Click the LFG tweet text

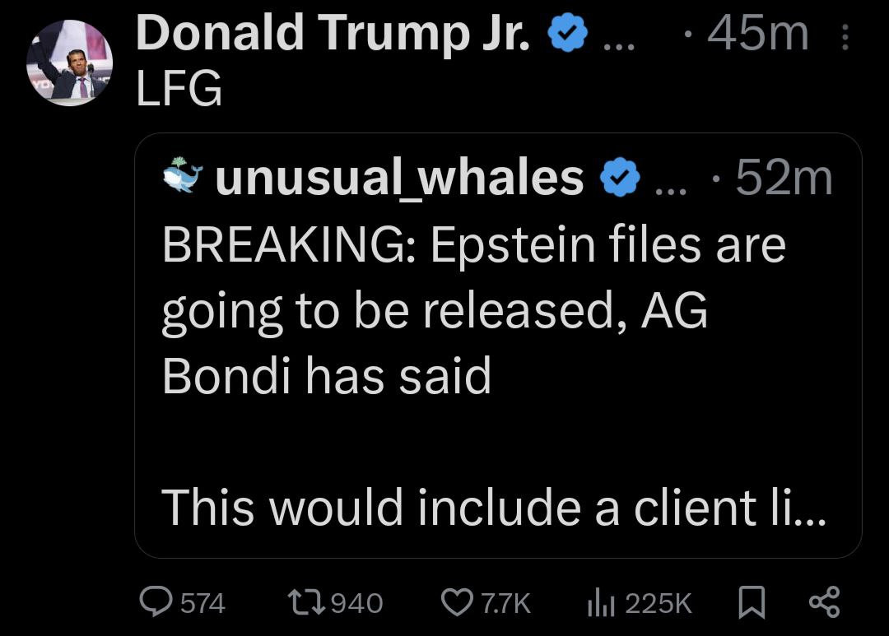(179, 89)
